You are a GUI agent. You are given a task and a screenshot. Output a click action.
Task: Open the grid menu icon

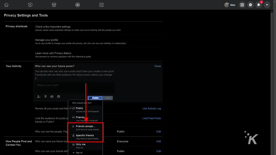[x=242, y=5]
